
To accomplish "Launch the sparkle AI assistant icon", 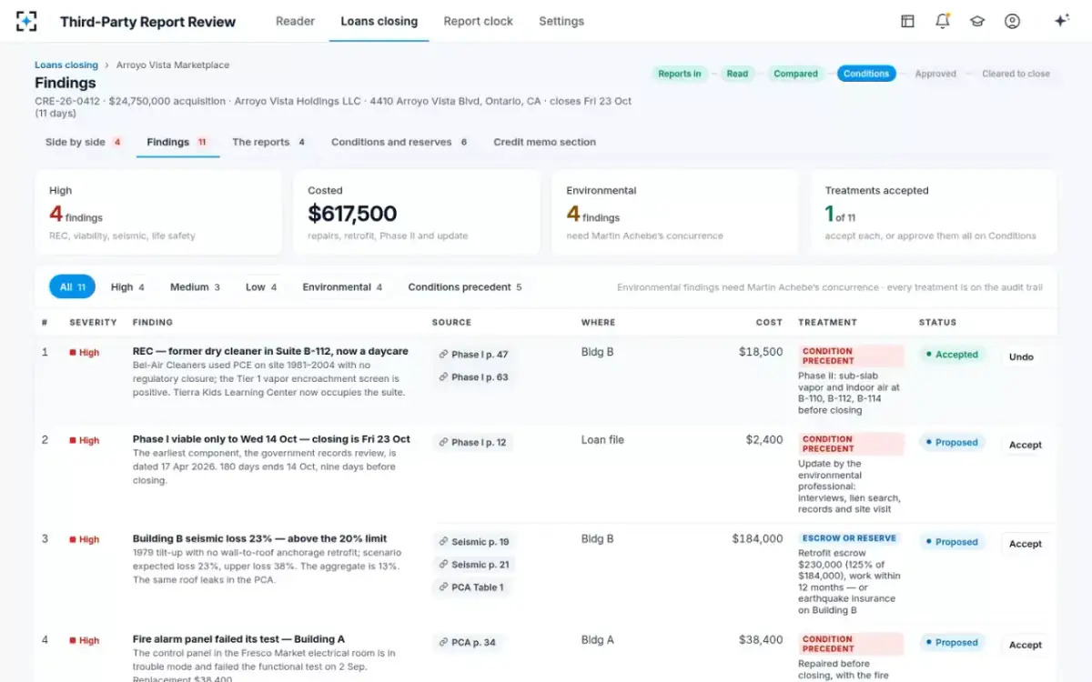I will pyautogui.click(x=1061, y=21).
